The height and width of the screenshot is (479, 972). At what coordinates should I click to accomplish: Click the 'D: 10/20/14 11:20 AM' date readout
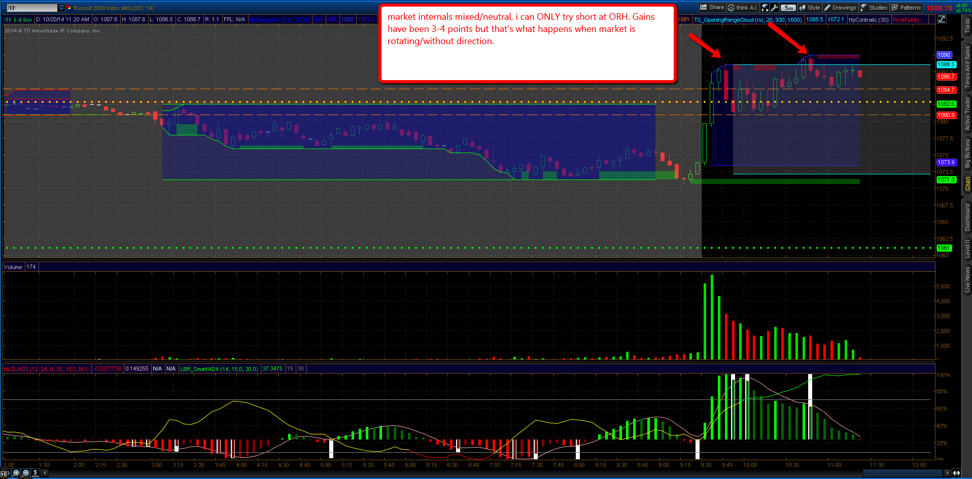coord(63,20)
